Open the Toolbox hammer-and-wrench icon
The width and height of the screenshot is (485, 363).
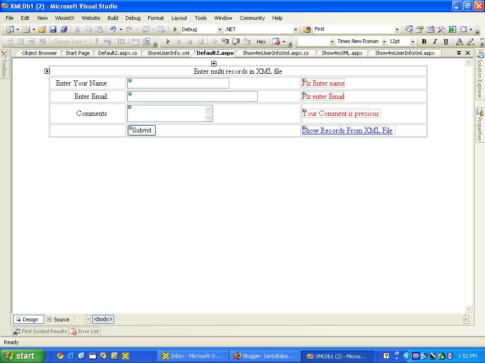coord(441,29)
